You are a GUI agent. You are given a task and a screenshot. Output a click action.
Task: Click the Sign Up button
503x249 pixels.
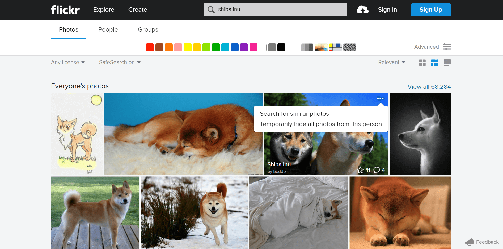pos(431,10)
